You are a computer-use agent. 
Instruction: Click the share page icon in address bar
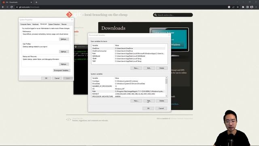234,7
